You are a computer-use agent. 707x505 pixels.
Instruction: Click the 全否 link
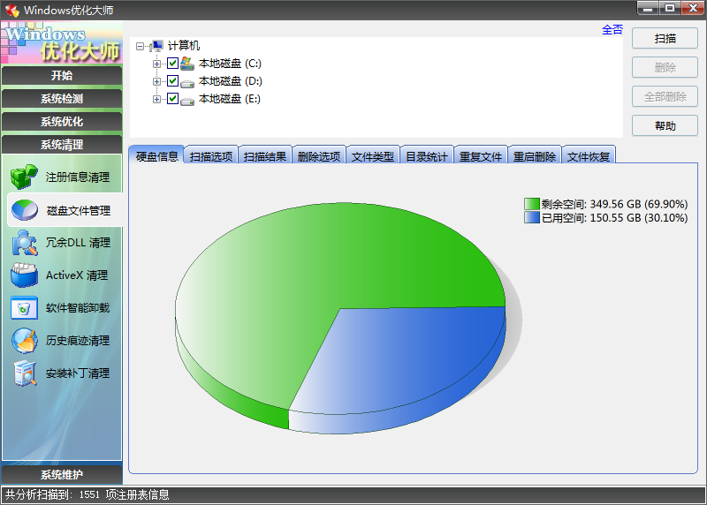(x=612, y=30)
